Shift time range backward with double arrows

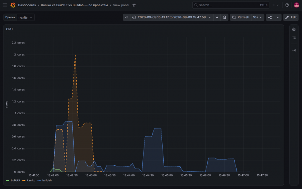(127, 17)
